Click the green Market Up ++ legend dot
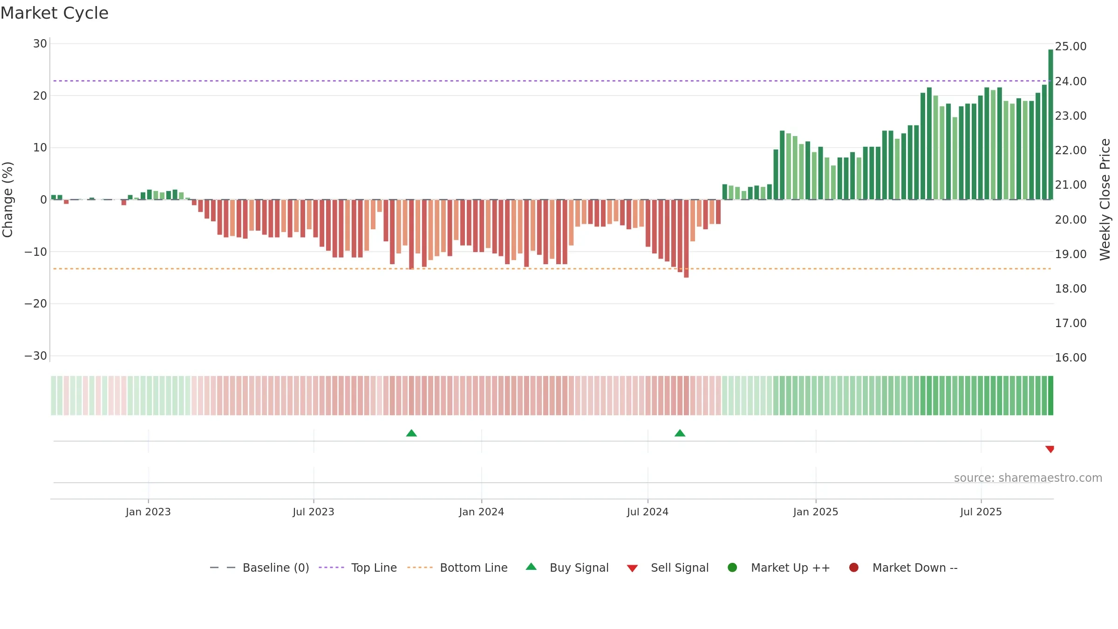 point(732,567)
